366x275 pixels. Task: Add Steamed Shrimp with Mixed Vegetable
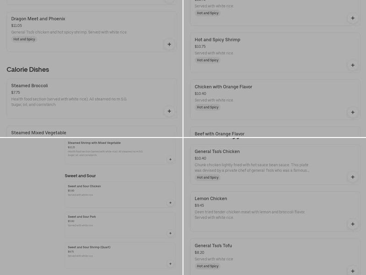click(170, 159)
